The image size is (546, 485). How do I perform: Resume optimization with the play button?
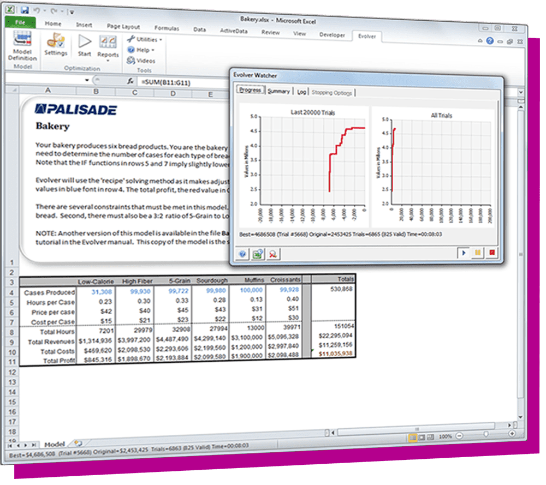point(464,254)
